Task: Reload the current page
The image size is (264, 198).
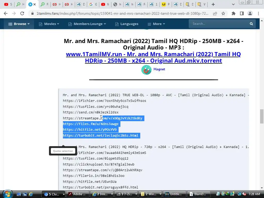Action: point(22,13)
